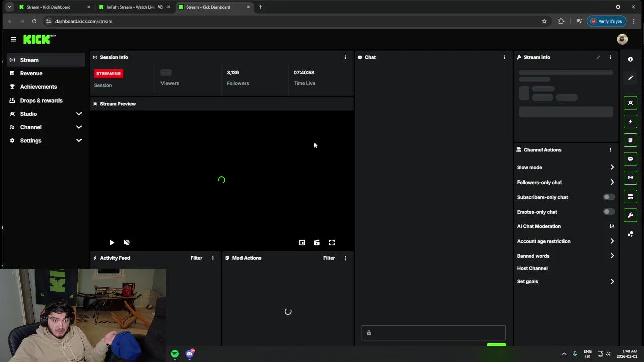
Task: Show hidden system tray icons
Action: click(564, 354)
